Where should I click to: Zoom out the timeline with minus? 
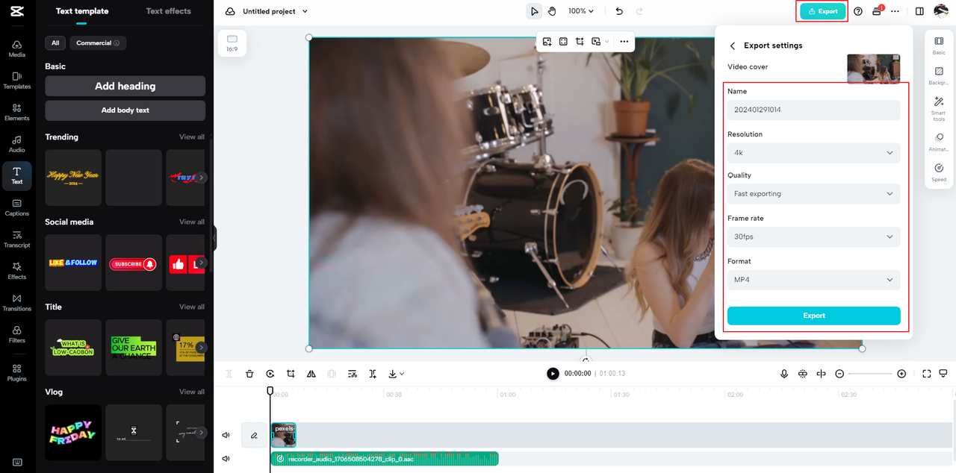[x=839, y=374]
